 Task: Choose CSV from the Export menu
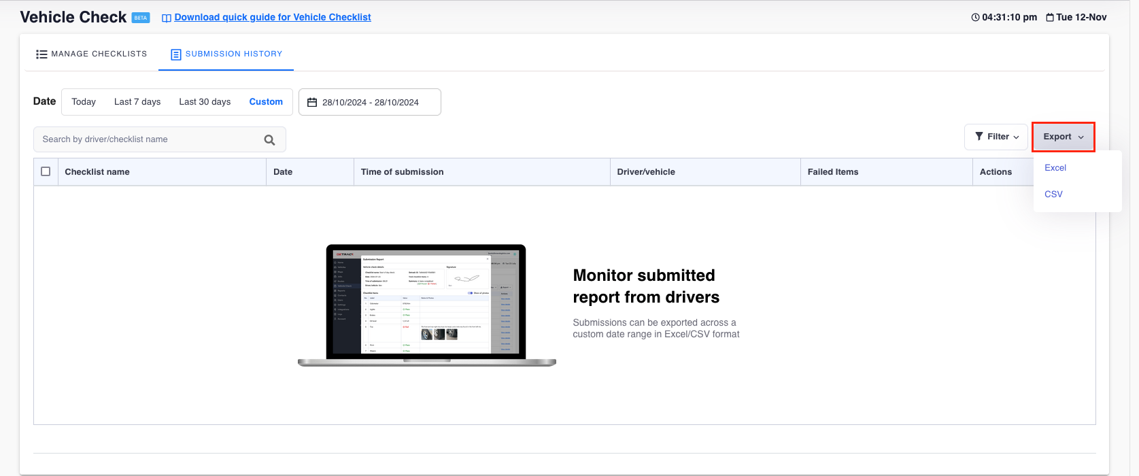(x=1053, y=194)
